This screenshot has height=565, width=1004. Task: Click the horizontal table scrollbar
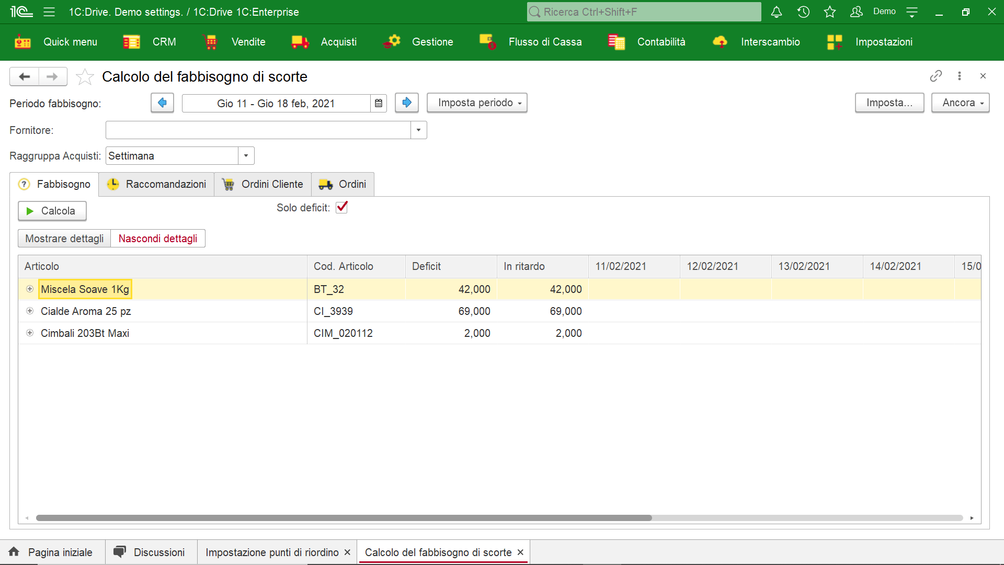point(344,518)
